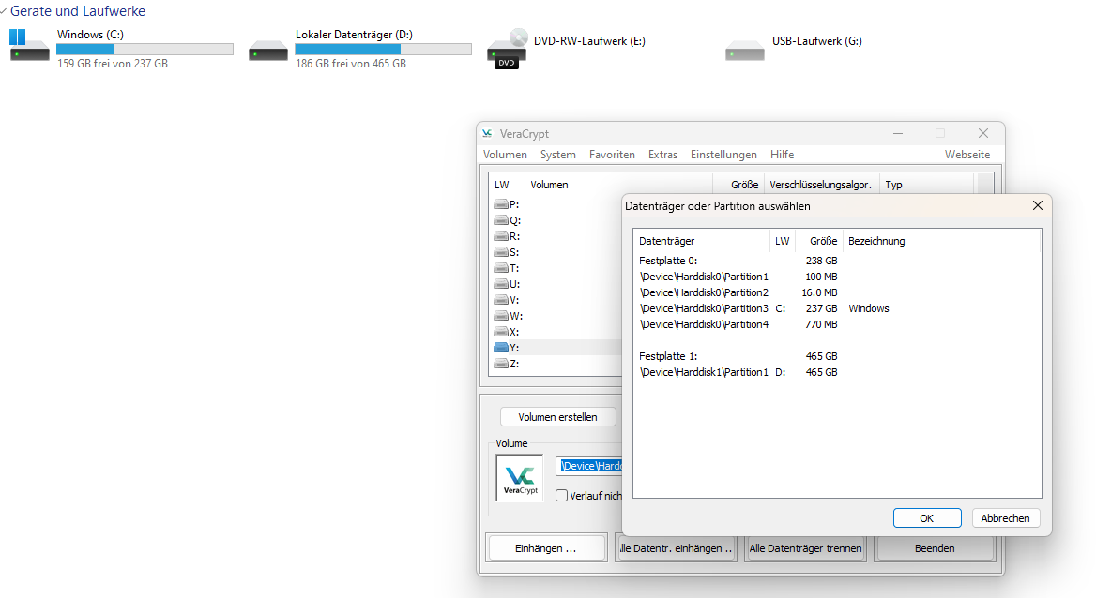Click the Datenträger column header

[x=701, y=241]
